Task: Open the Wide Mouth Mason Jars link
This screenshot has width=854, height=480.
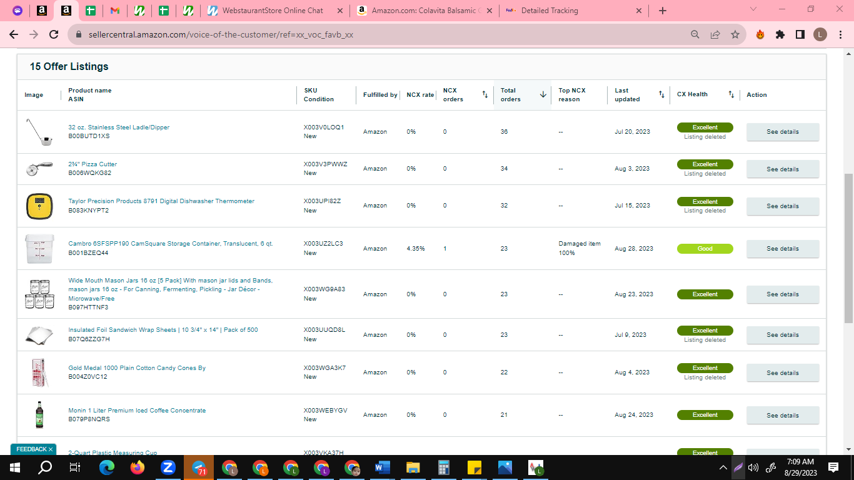Action: click(x=171, y=289)
